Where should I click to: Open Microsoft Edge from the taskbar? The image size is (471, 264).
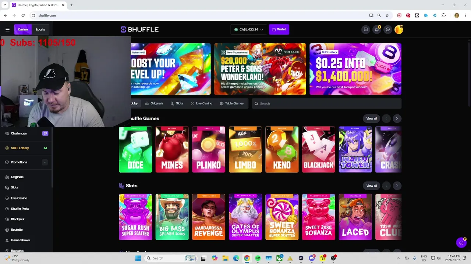coord(236,258)
